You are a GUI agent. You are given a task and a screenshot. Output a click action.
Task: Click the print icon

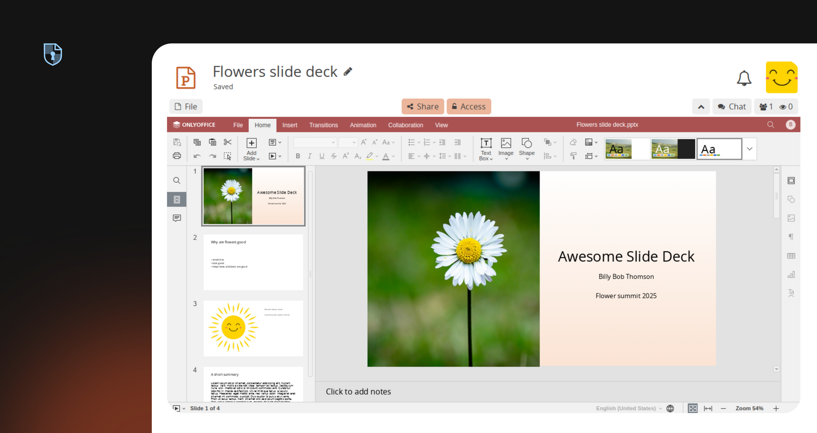pyautogui.click(x=177, y=156)
